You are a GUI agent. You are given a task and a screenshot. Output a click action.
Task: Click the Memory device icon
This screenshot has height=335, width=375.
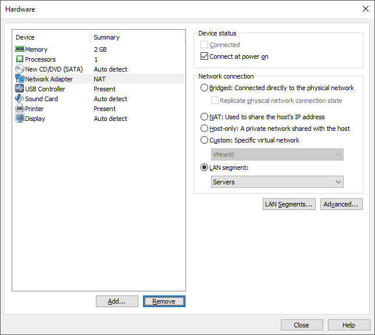[20, 49]
